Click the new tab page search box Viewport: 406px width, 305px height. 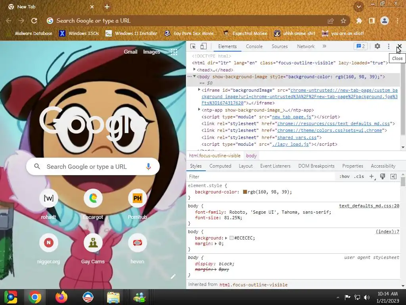(93, 166)
